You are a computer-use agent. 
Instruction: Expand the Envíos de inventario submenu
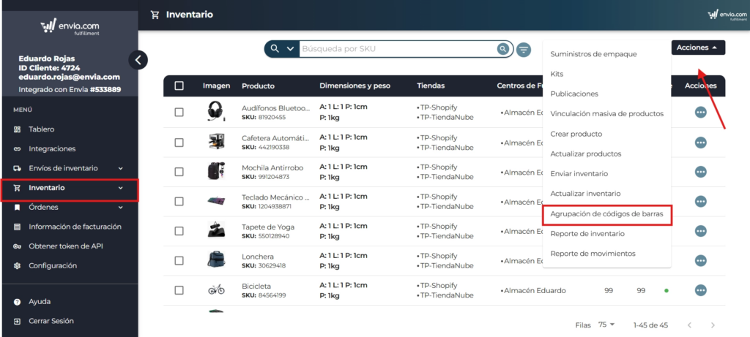click(120, 168)
